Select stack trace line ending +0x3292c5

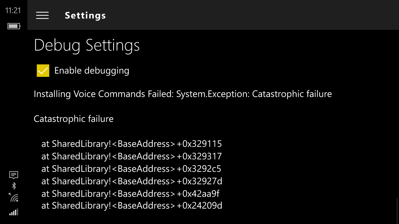131,169
